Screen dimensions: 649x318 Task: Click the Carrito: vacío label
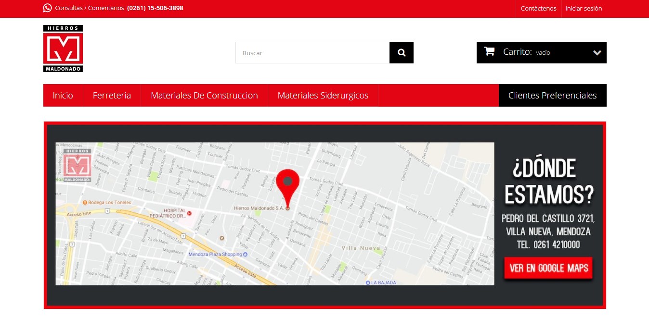click(x=527, y=52)
